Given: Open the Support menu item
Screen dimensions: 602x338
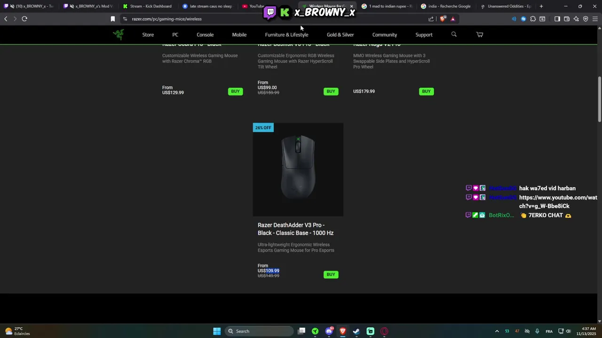Looking at the screenshot, I should (424, 35).
